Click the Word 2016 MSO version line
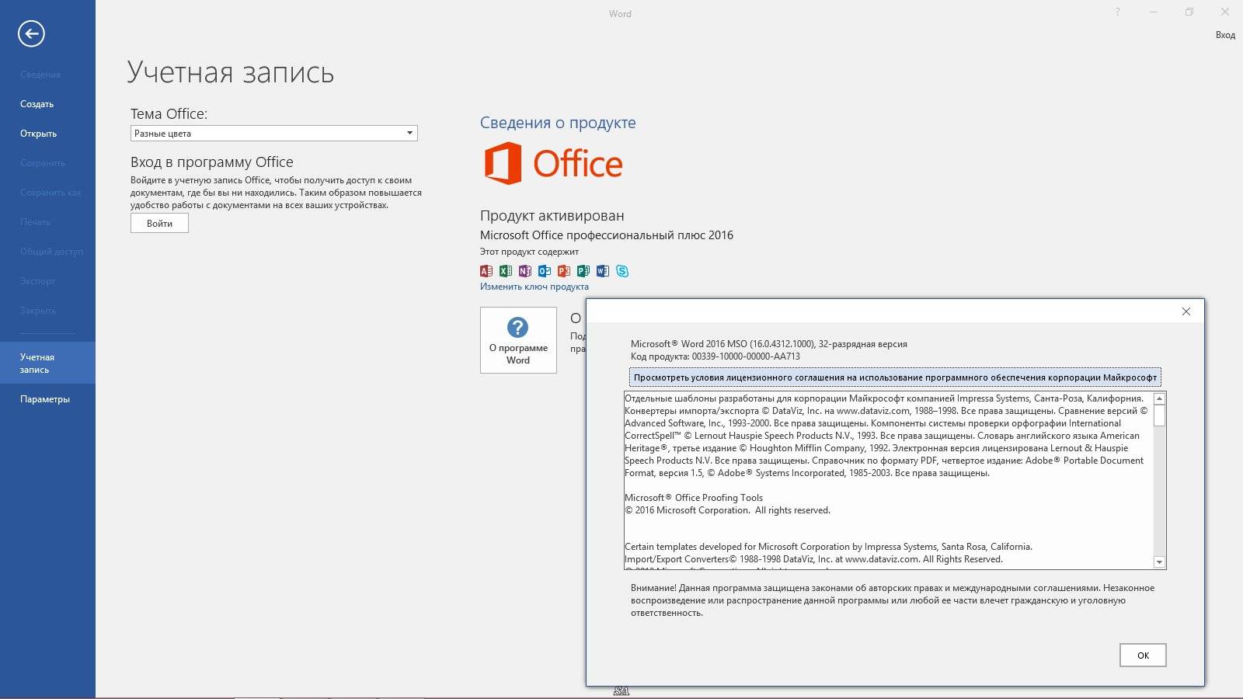This screenshot has width=1243, height=699. [x=769, y=344]
